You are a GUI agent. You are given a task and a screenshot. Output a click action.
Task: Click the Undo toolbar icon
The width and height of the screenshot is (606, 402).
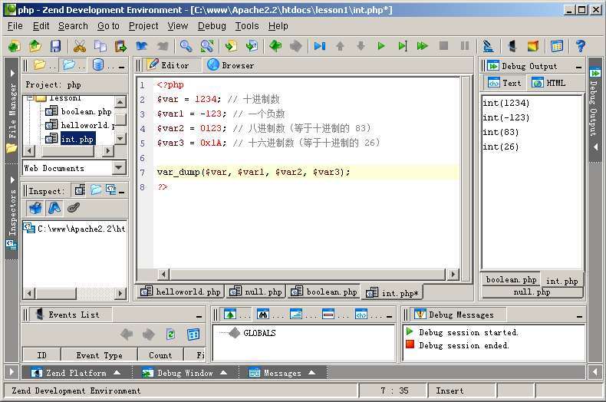click(x=141, y=46)
